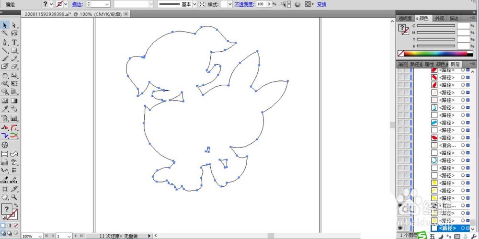479x239 pixels.
Task: Select the Column Graph tool
Action: click(14, 118)
